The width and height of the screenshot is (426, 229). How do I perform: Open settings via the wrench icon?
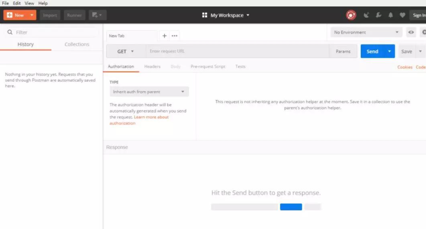378,15
